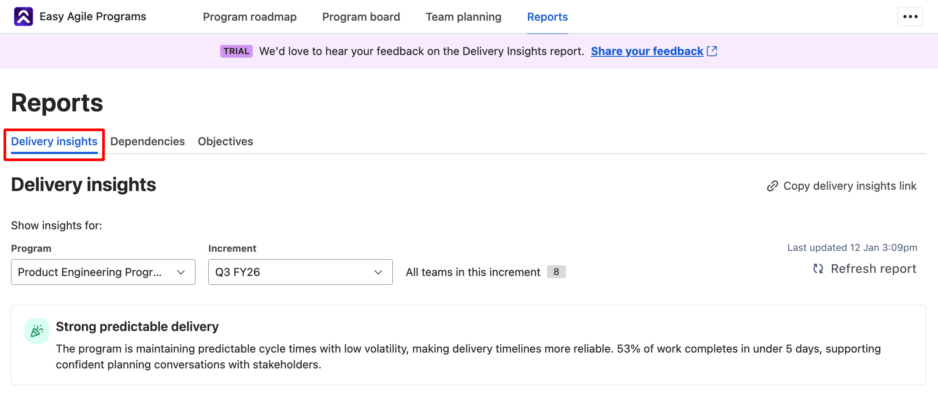Viewport: 938px width, 397px height.
Task: Open the Program roadmap page
Action: 249,17
